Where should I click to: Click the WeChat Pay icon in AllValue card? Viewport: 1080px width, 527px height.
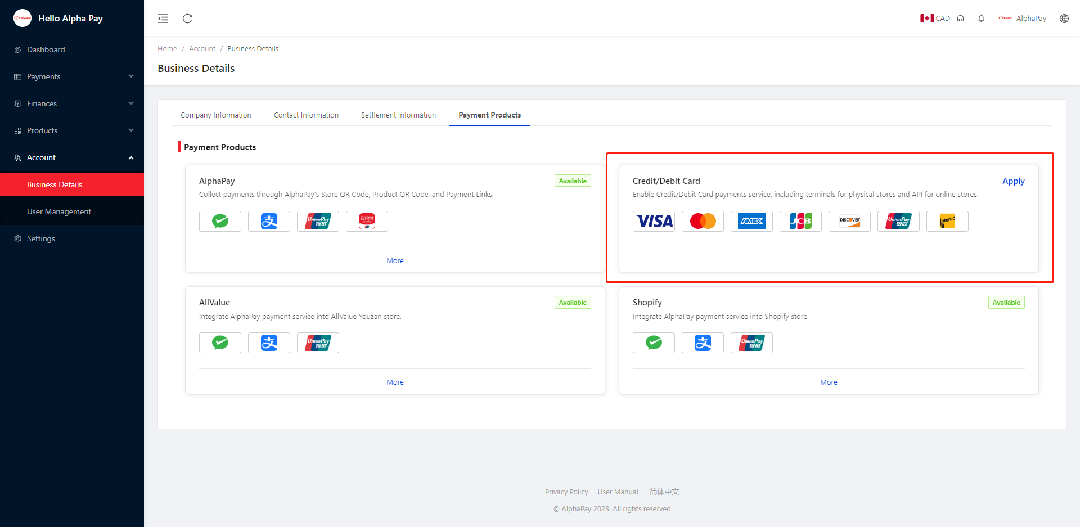click(220, 343)
